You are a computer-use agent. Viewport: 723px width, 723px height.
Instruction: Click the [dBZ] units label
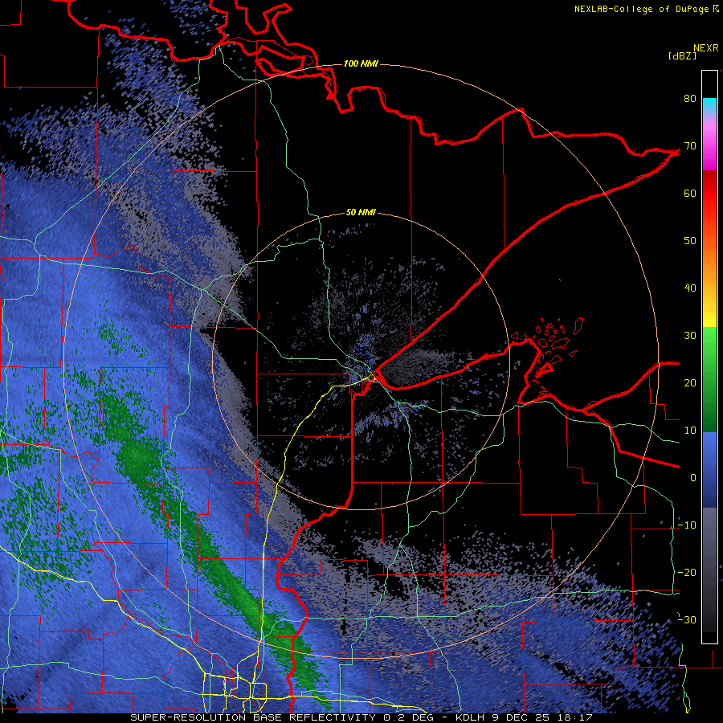point(682,55)
